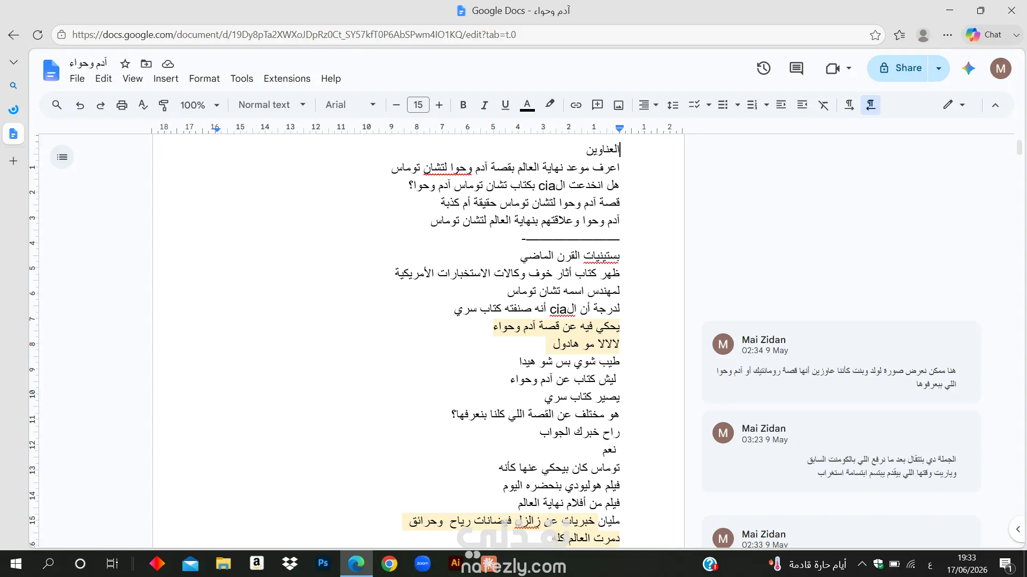Screen dimensions: 1027x577
Task: Open the File menu
Action: point(77,79)
